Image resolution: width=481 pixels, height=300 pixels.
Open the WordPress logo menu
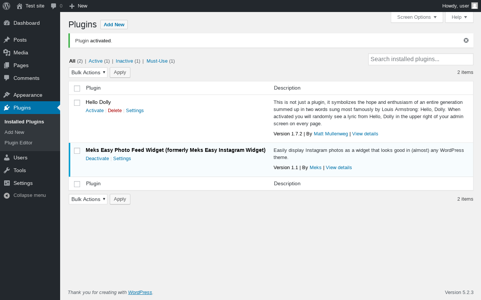[6, 6]
